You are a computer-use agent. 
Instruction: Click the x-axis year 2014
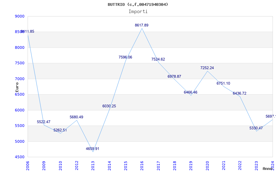[109, 165]
